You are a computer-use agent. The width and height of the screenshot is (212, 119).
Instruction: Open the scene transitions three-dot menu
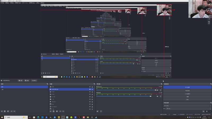[x=210, y=111]
